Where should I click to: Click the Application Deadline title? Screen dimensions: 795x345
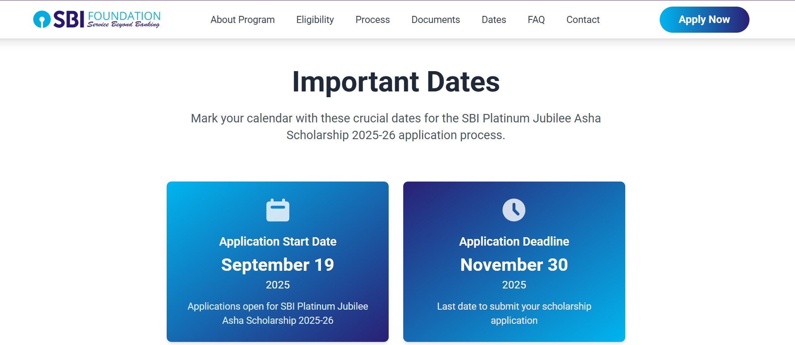click(x=514, y=242)
